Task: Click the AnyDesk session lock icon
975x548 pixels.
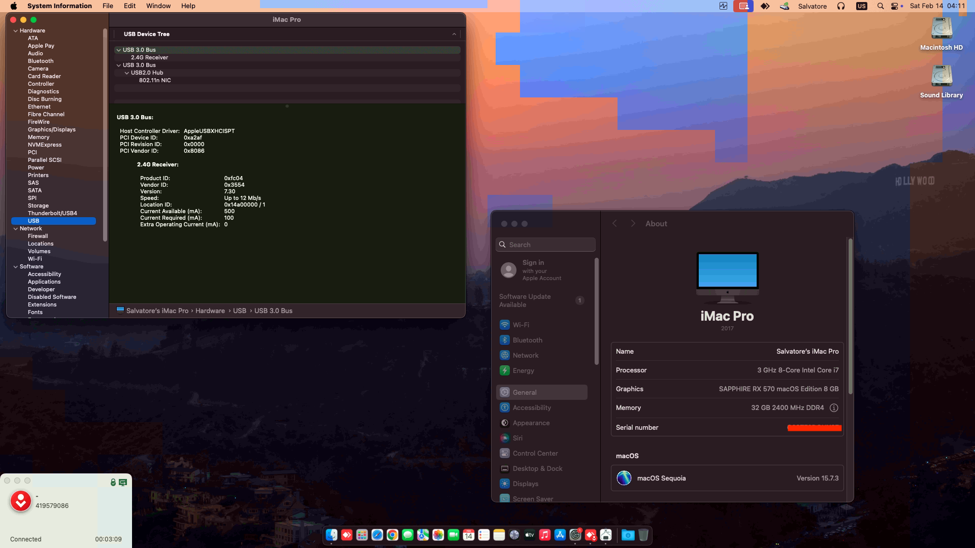Action: click(x=113, y=482)
